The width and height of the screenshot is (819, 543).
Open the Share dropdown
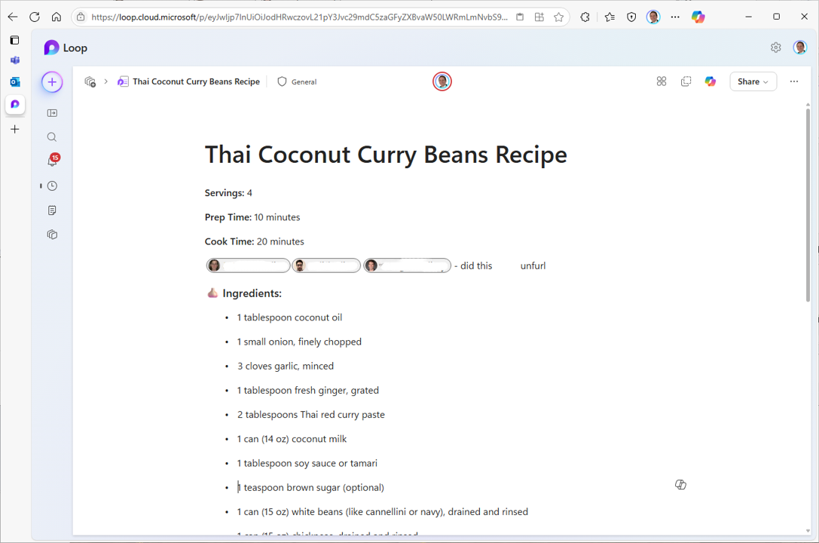pos(753,81)
